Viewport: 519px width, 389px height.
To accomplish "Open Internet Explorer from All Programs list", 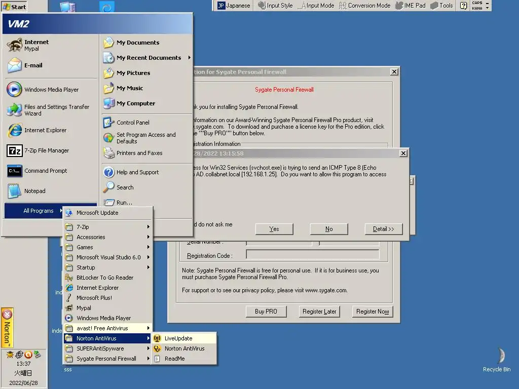I will coord(108,288).
